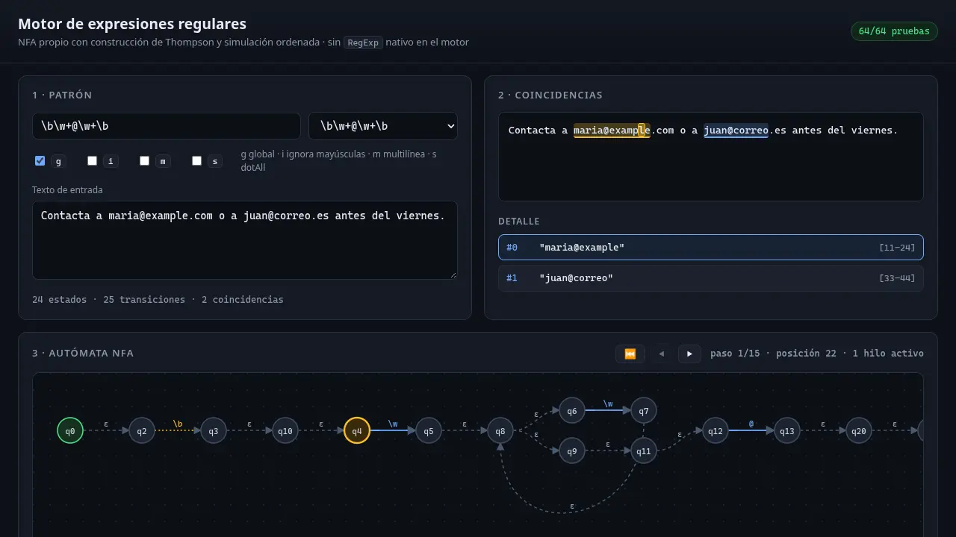Enable the i ignore-case flag checkbox

[x=93, y=160]
